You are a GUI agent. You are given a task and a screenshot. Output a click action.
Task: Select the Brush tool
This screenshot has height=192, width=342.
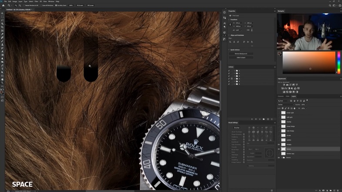3,41
